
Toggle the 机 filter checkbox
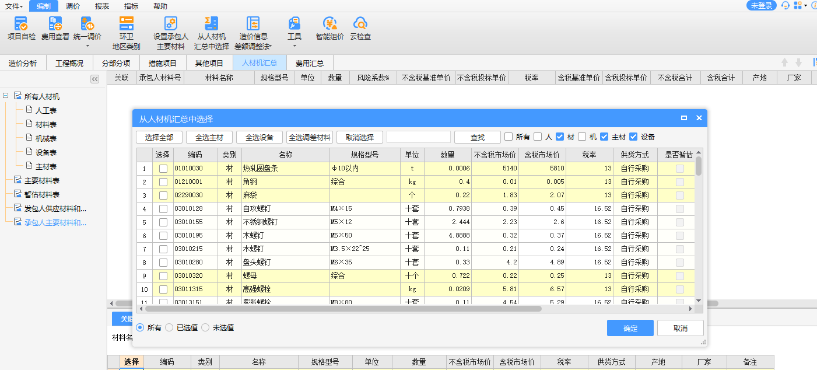[582, 137]
